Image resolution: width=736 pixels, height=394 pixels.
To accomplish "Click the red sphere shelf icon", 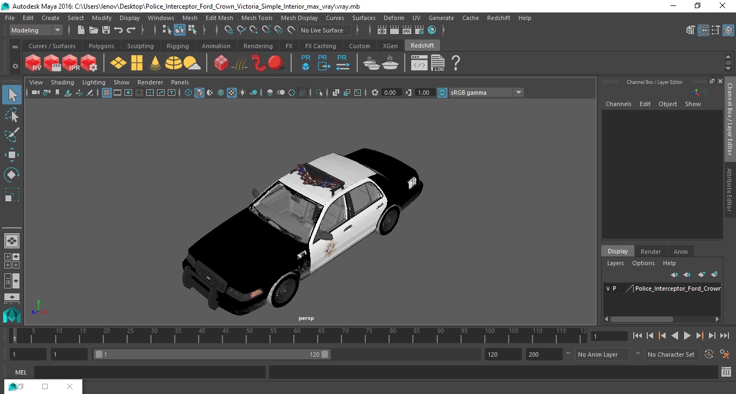I will (276, 63).
